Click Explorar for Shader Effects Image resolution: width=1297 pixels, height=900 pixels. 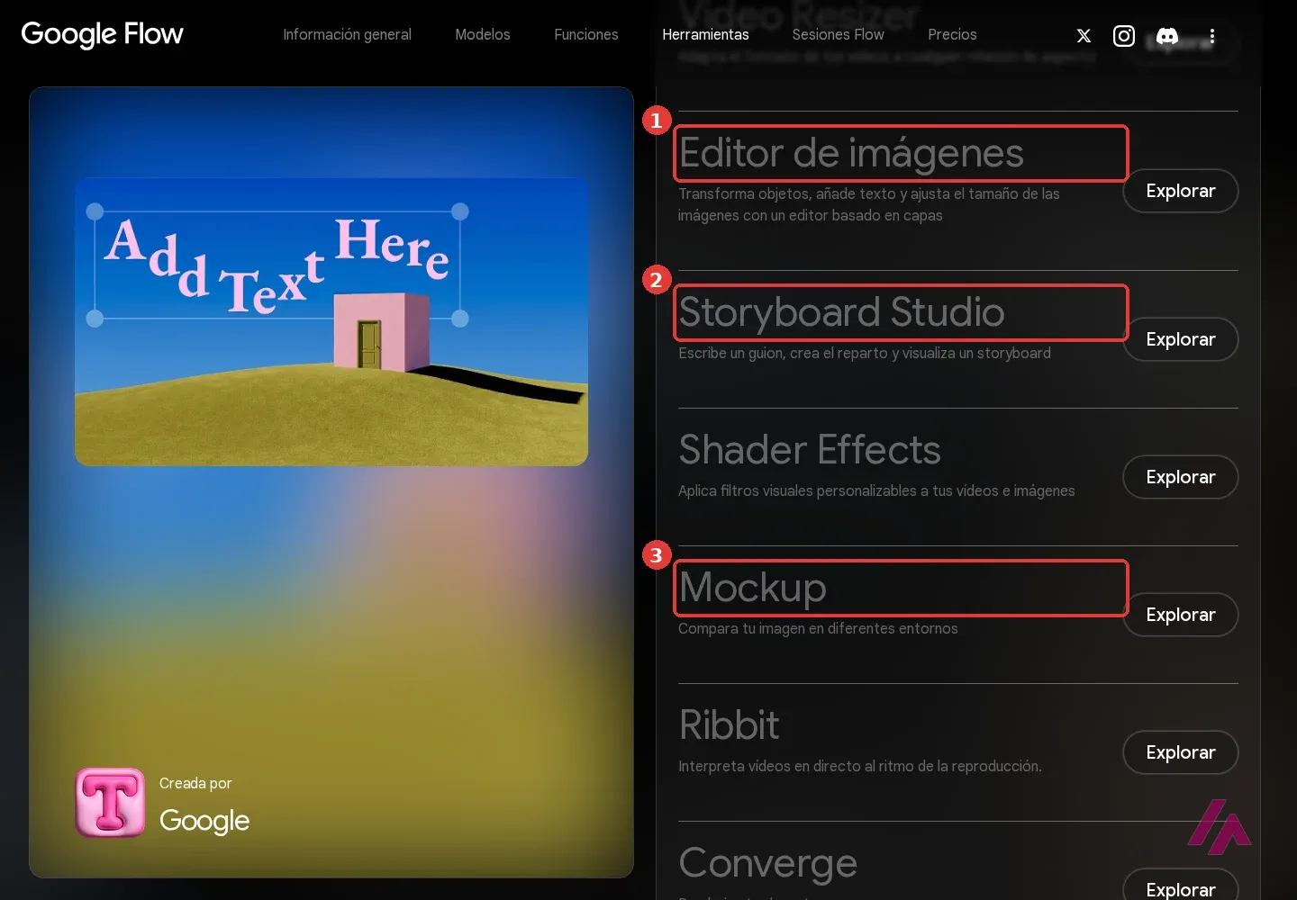point(1181,477)
